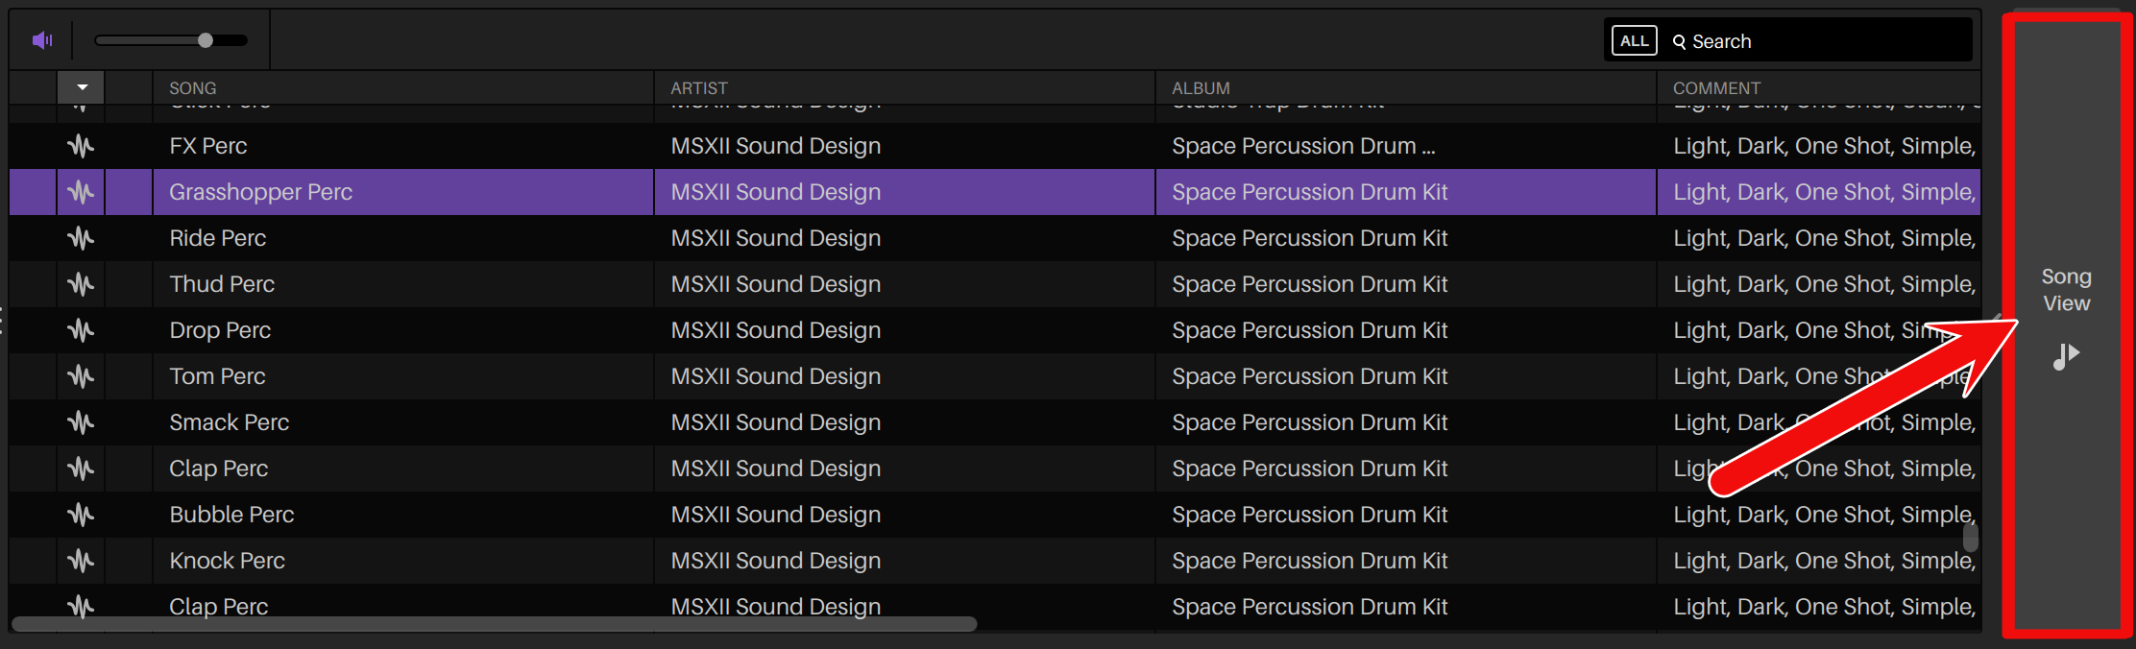This screenshot has width=2136, height=649.
Task: Mute the preview speaker icon
Action: click(x=41, y=40)
